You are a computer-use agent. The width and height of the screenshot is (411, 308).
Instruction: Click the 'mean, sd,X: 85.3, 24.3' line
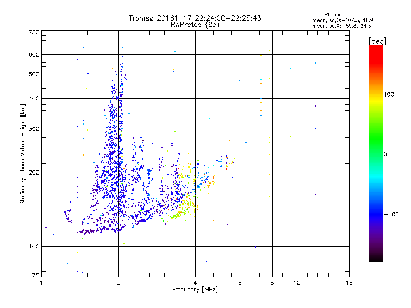342,26
